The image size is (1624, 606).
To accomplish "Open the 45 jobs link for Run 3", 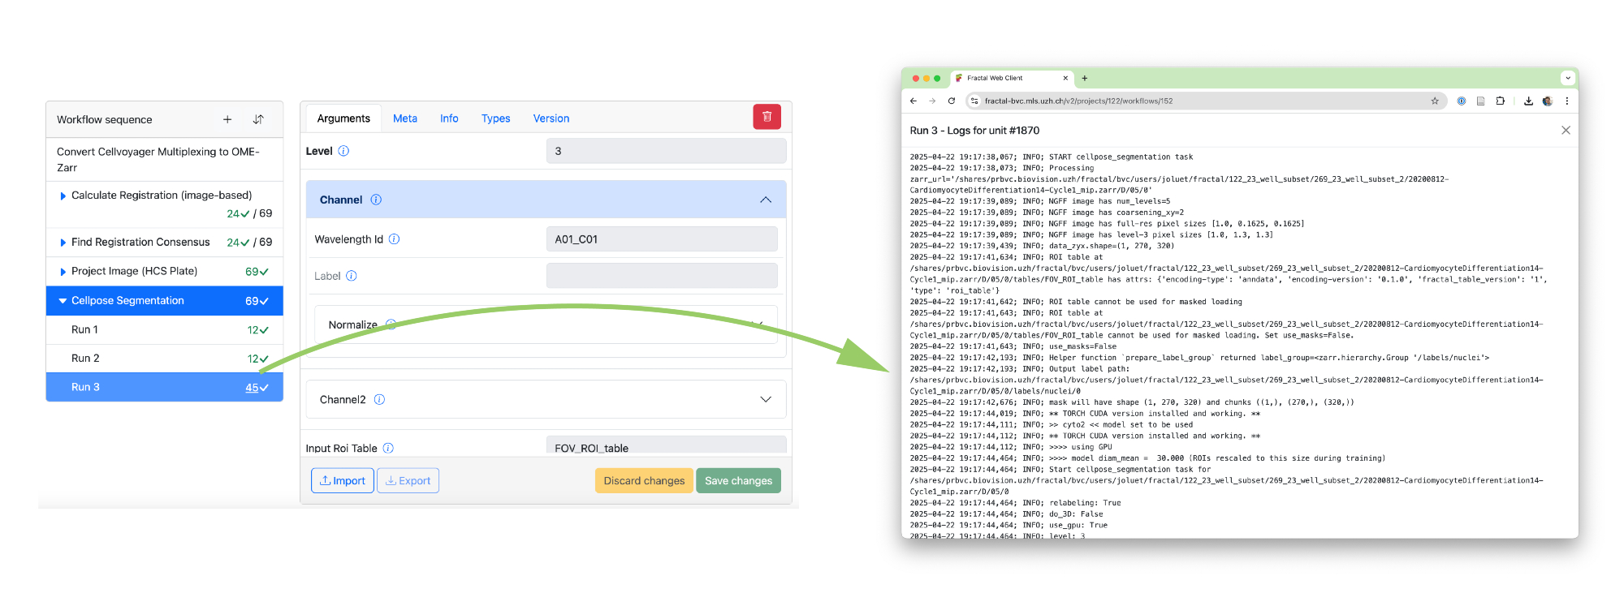I will (252, 388).
